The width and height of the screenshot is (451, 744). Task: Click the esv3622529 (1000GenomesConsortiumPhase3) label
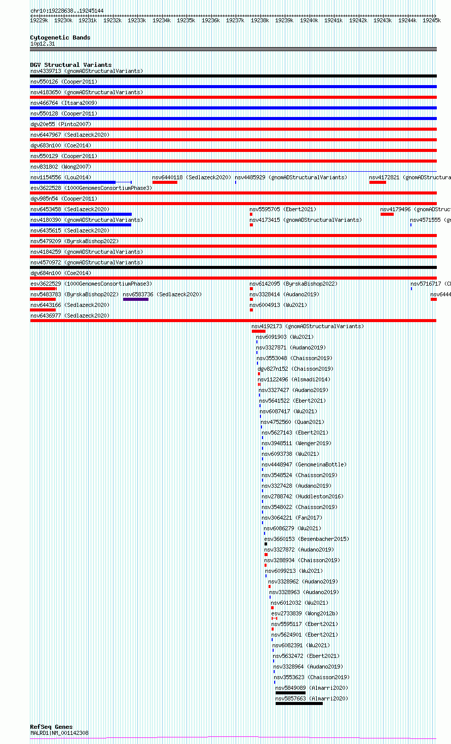[x=91, y=284]
